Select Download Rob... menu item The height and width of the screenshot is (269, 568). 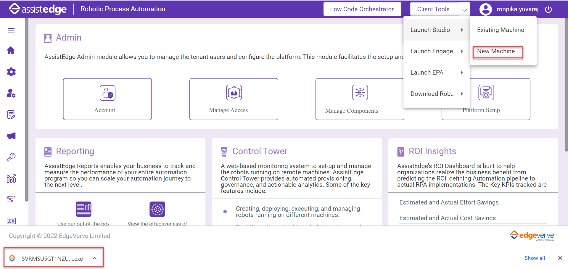point(437,94)
